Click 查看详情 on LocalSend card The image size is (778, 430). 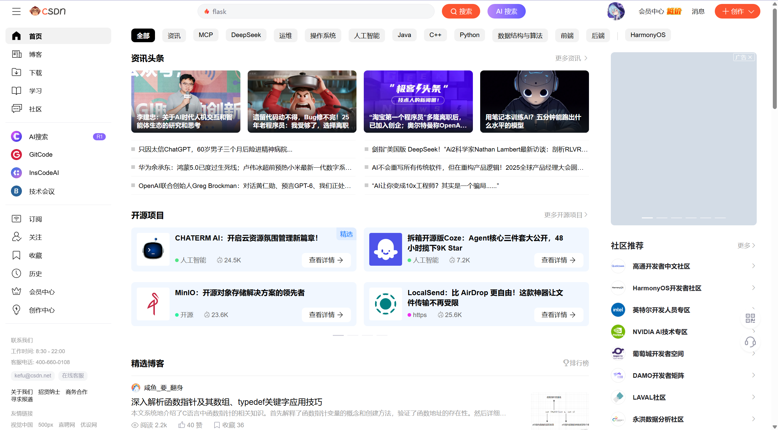click(559, 315)
